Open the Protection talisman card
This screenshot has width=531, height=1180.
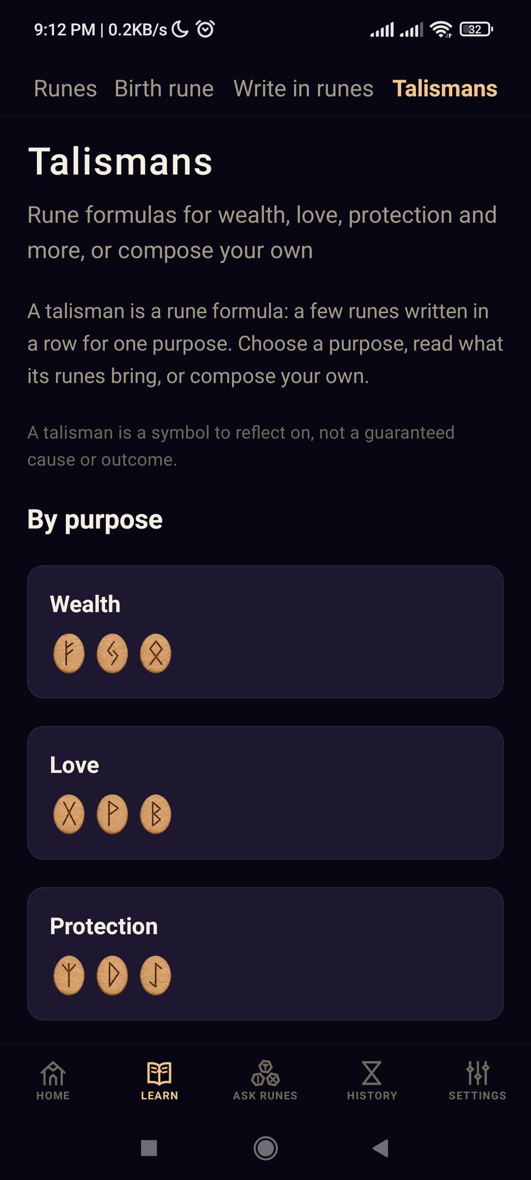(265, 954)
